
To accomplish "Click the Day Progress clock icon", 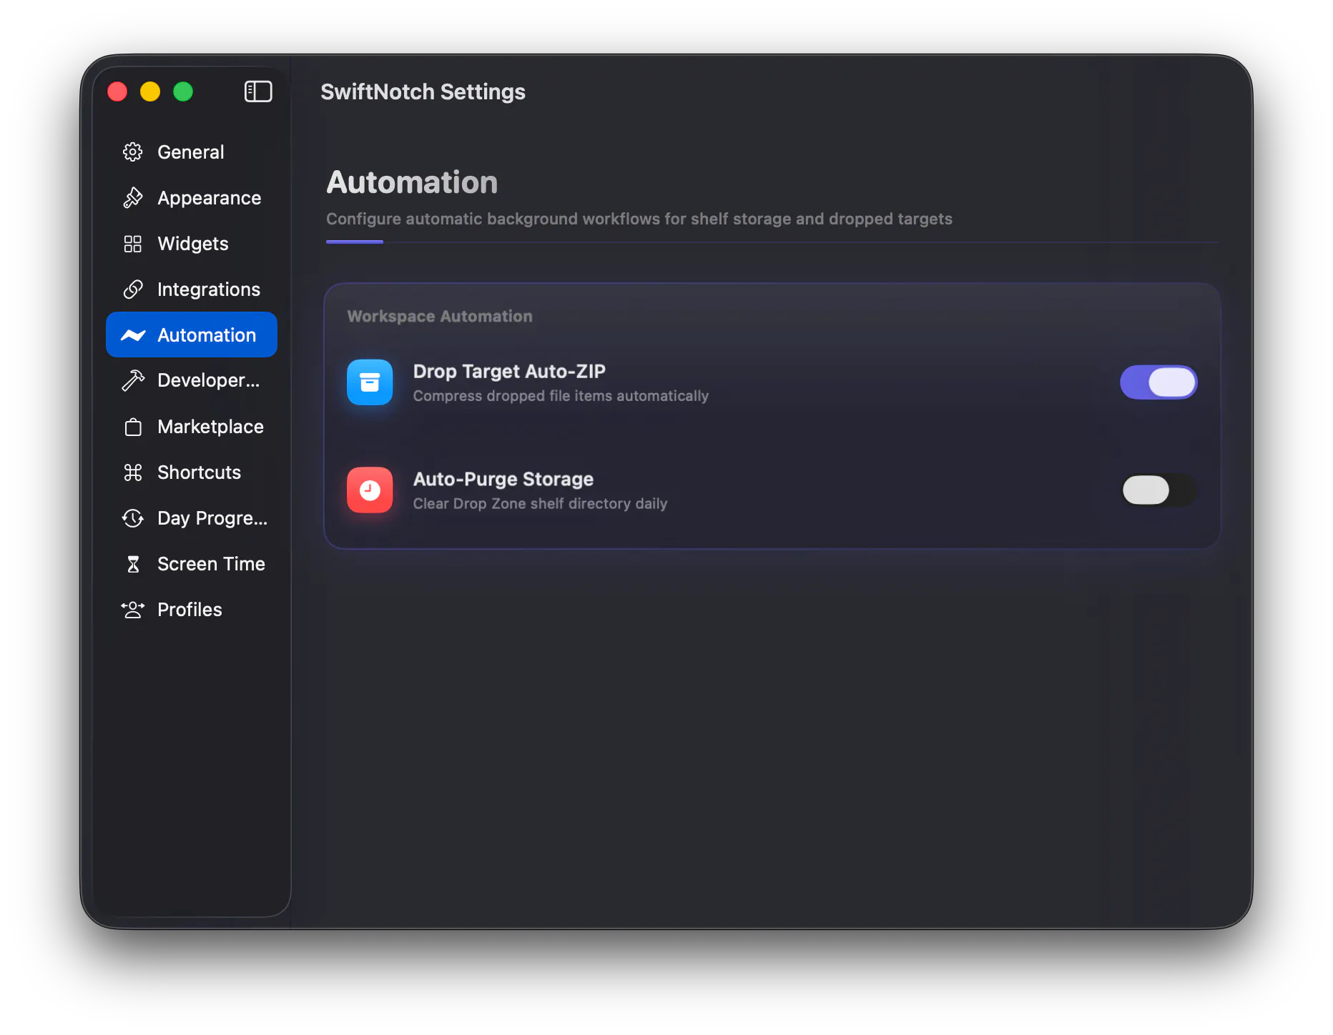I will (x=133, y=518).
